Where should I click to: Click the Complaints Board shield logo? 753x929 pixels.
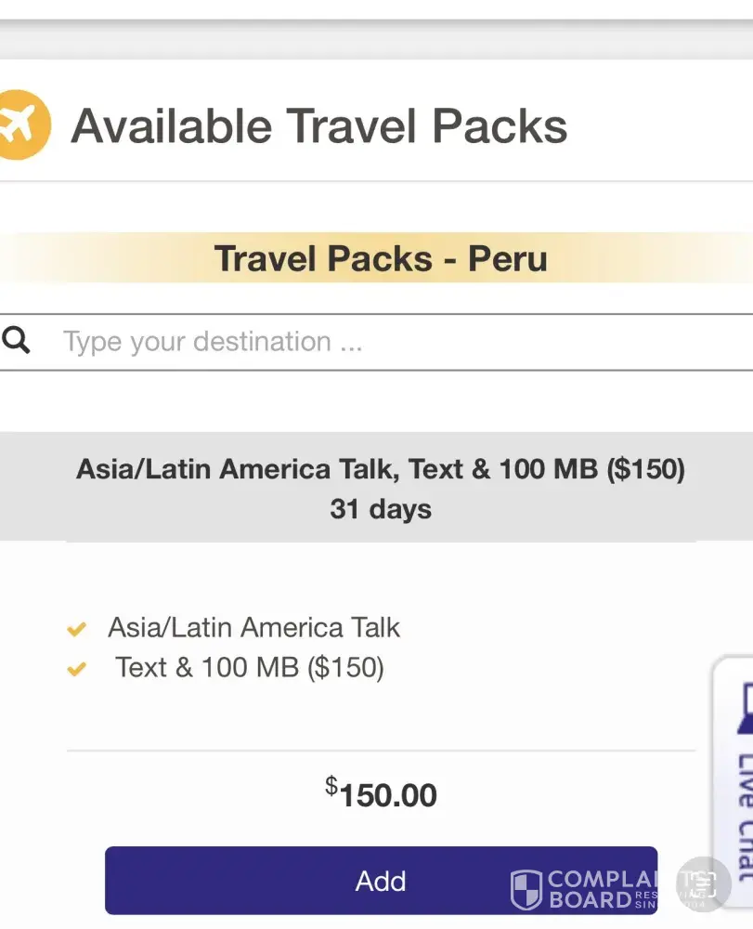[x=526, y=889]
